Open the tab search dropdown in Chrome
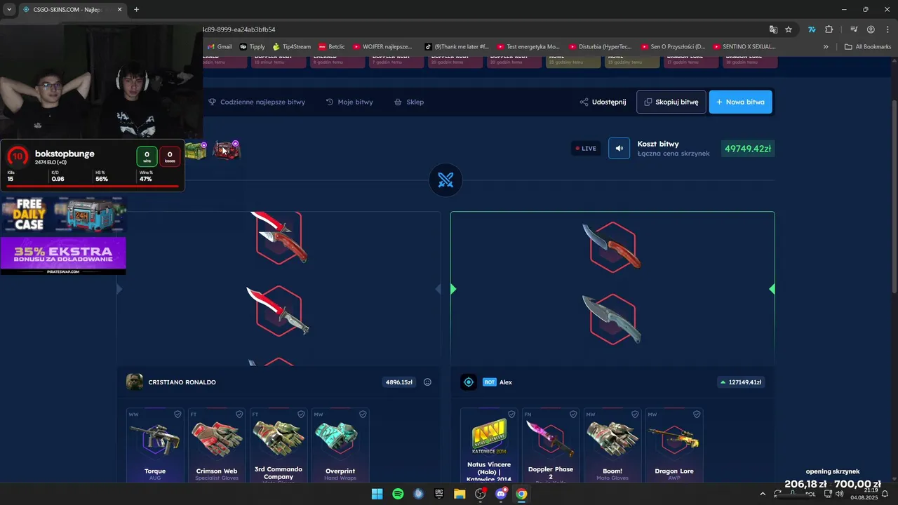 (x=9, y=9)
